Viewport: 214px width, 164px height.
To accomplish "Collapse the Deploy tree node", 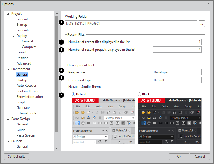I will [x=13, y=36].
